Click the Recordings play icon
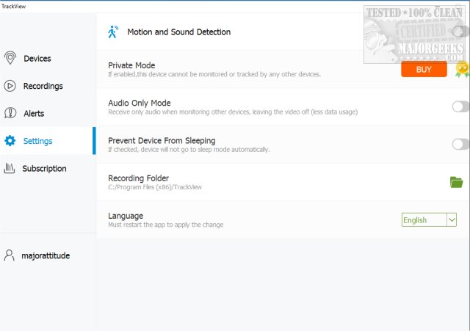470x331 pixels. point(10,86)
